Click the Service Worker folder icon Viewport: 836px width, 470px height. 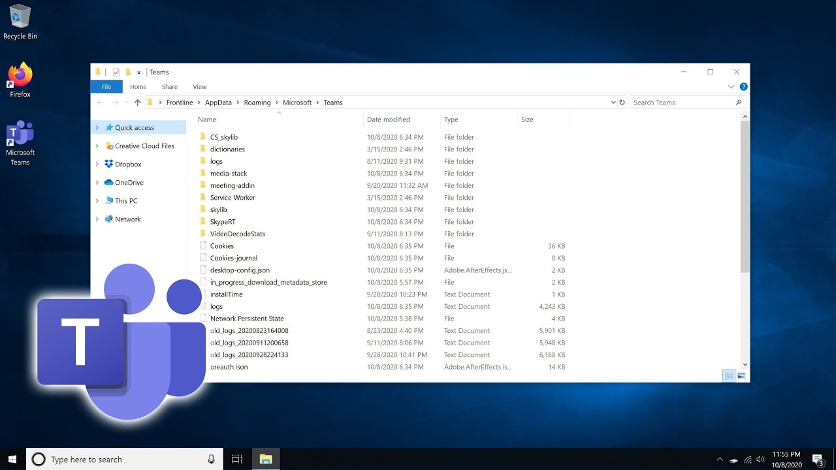(203, 198)
